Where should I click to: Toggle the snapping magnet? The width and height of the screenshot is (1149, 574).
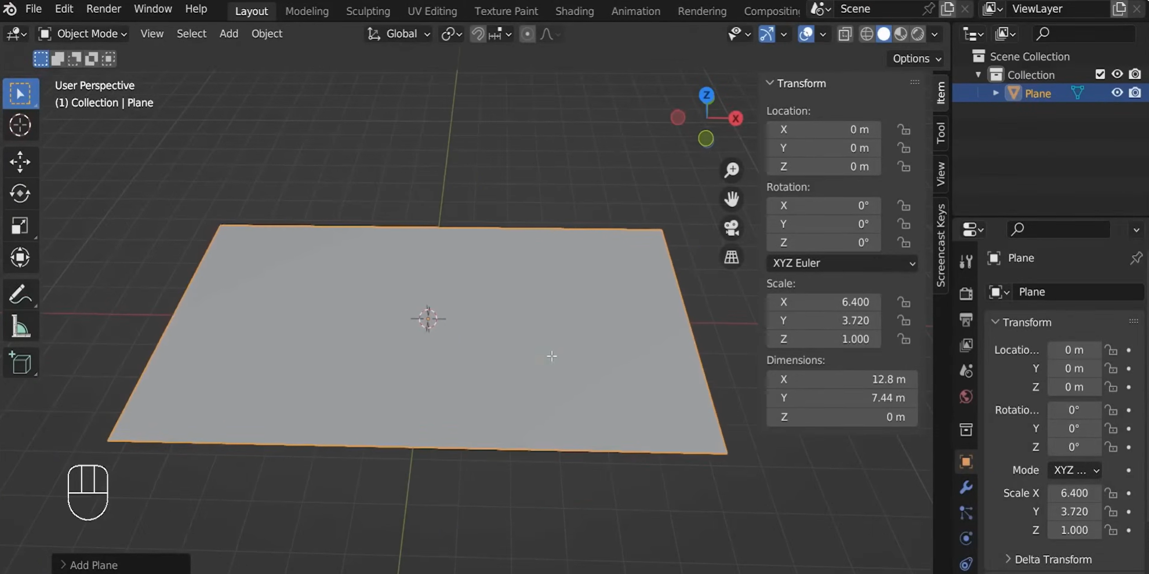click(x=477, y=34)
